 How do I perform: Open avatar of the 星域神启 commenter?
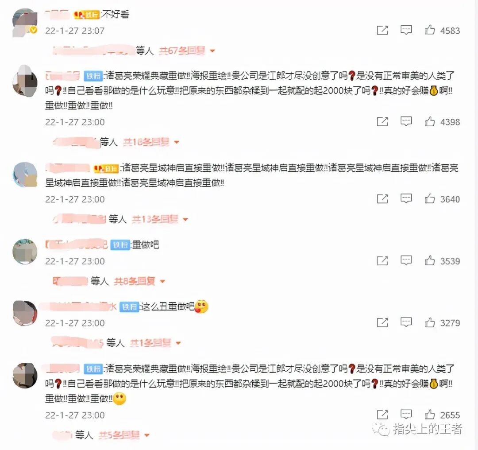(x=25, y=175)
